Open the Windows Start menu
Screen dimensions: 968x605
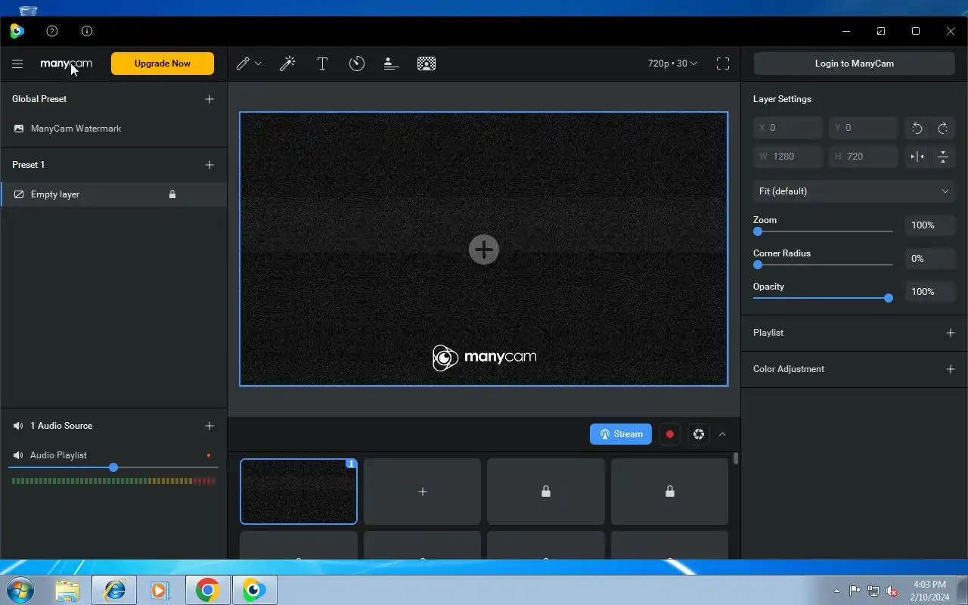pyautogui.click(x=20, y=590)
